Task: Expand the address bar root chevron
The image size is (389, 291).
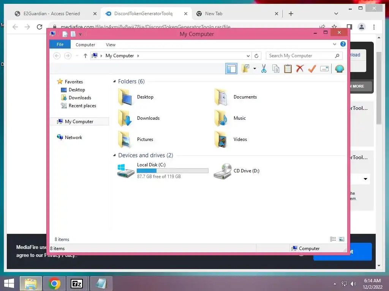Action: [x=101, y=56]
